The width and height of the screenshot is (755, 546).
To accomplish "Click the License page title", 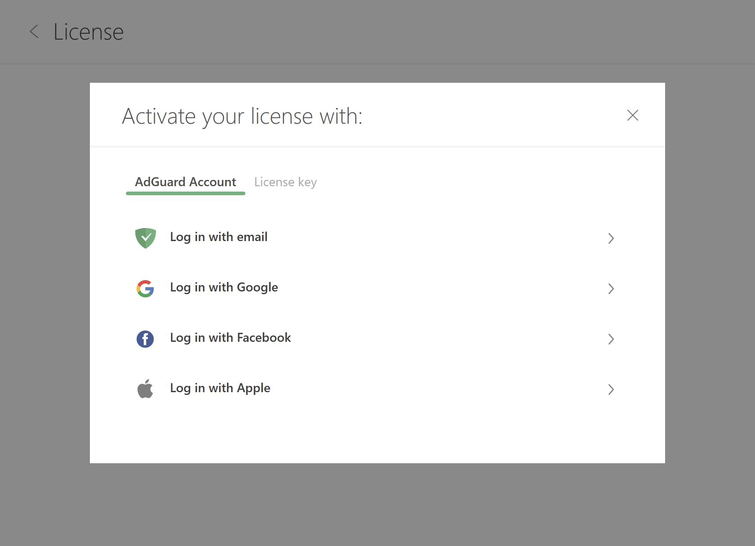I will [89, 32].
